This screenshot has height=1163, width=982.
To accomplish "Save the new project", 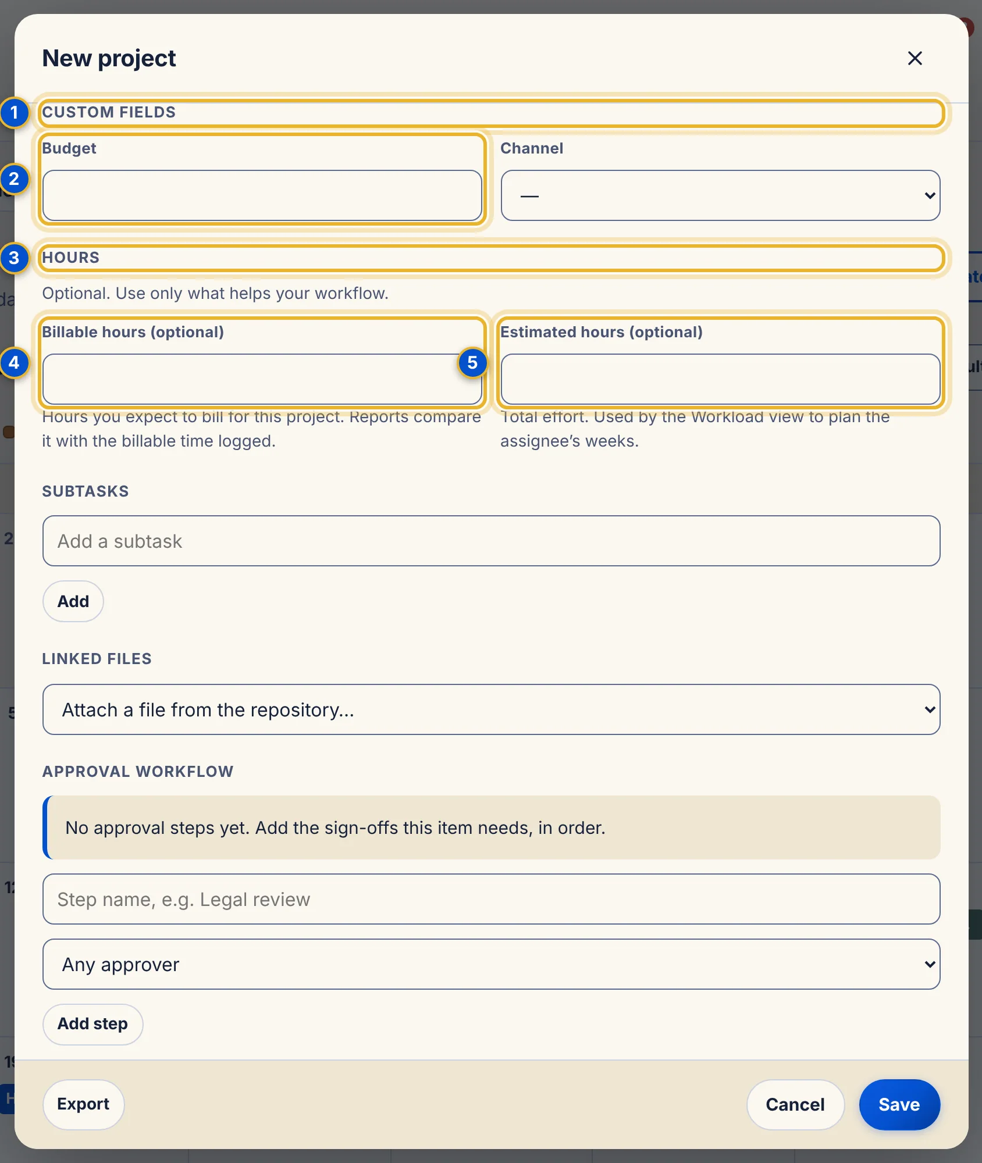I will coord(899,1104).
